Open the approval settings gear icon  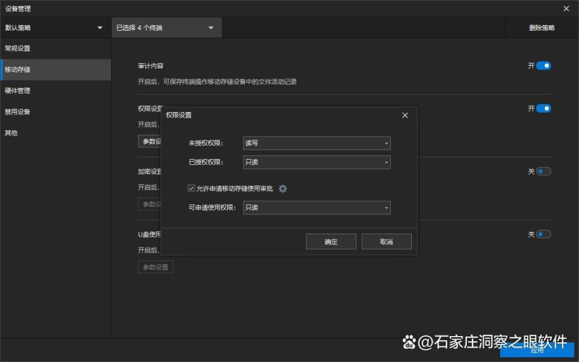(282, 189)
